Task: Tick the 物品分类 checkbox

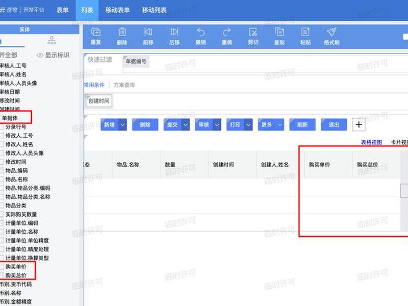Action: [2, 206]
